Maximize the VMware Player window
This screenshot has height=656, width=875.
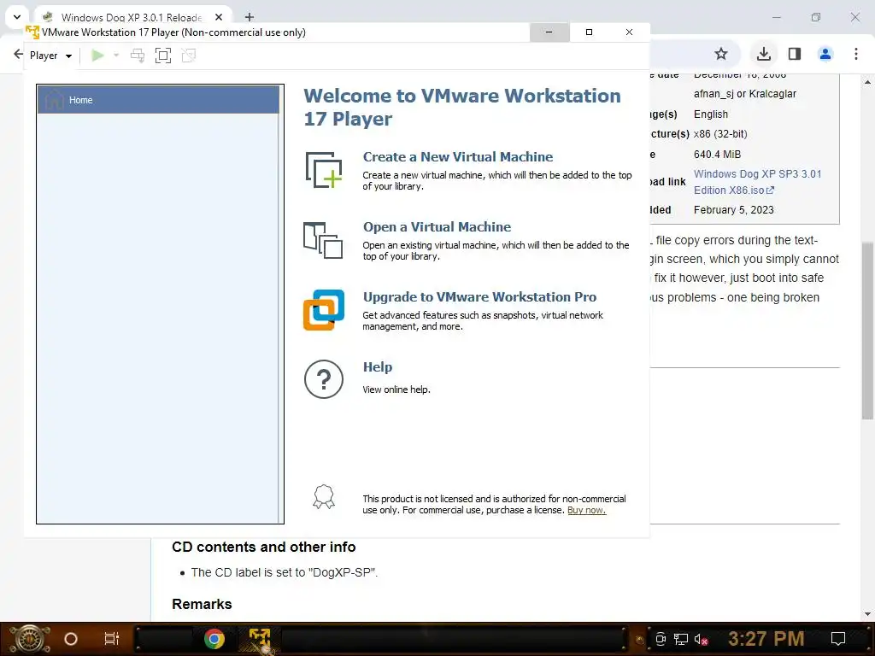tap(589, 32)
